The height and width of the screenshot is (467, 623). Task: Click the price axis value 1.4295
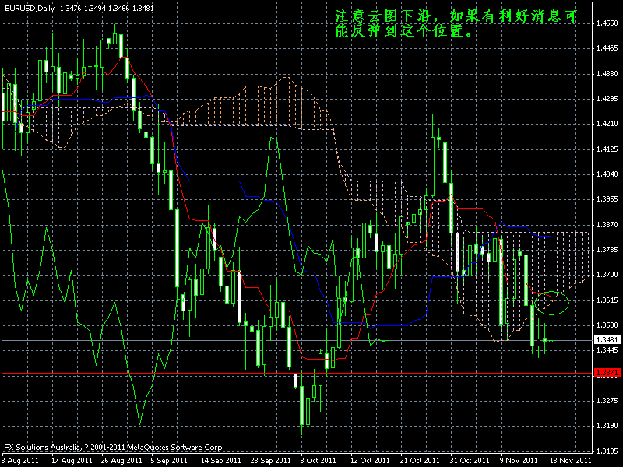(607, 99)
